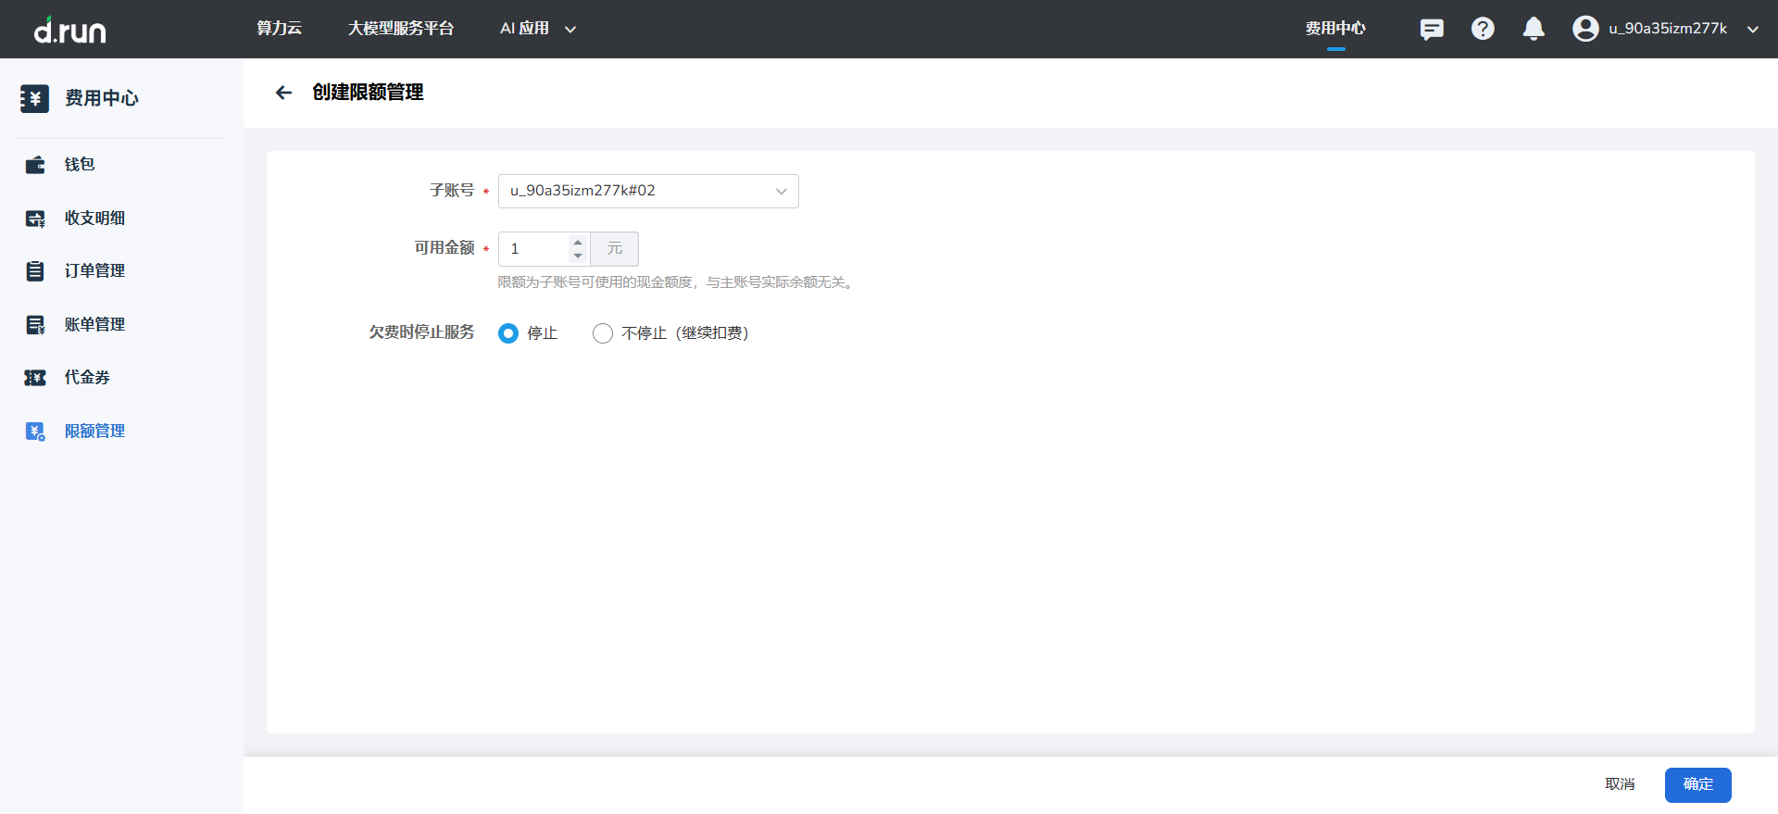Open the messages chat icon in header
Image resolution: width=1778 pixels, height=814 pixels.
click(x=1431, y=30)
